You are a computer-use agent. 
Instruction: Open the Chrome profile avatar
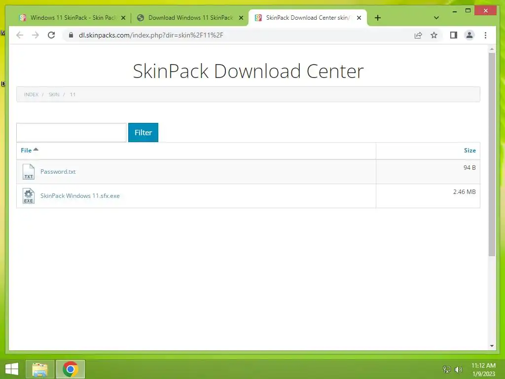(x=469, y=35)
